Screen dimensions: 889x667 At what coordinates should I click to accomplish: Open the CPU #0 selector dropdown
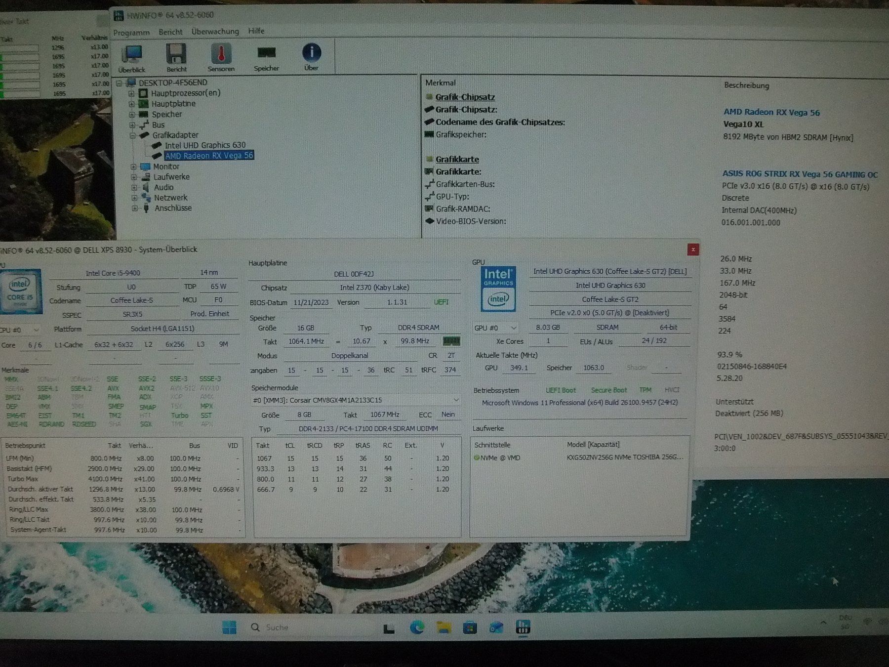(x=20, y=330)
